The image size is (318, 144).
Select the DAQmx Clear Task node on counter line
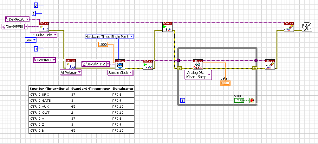(x=289, y=27)
